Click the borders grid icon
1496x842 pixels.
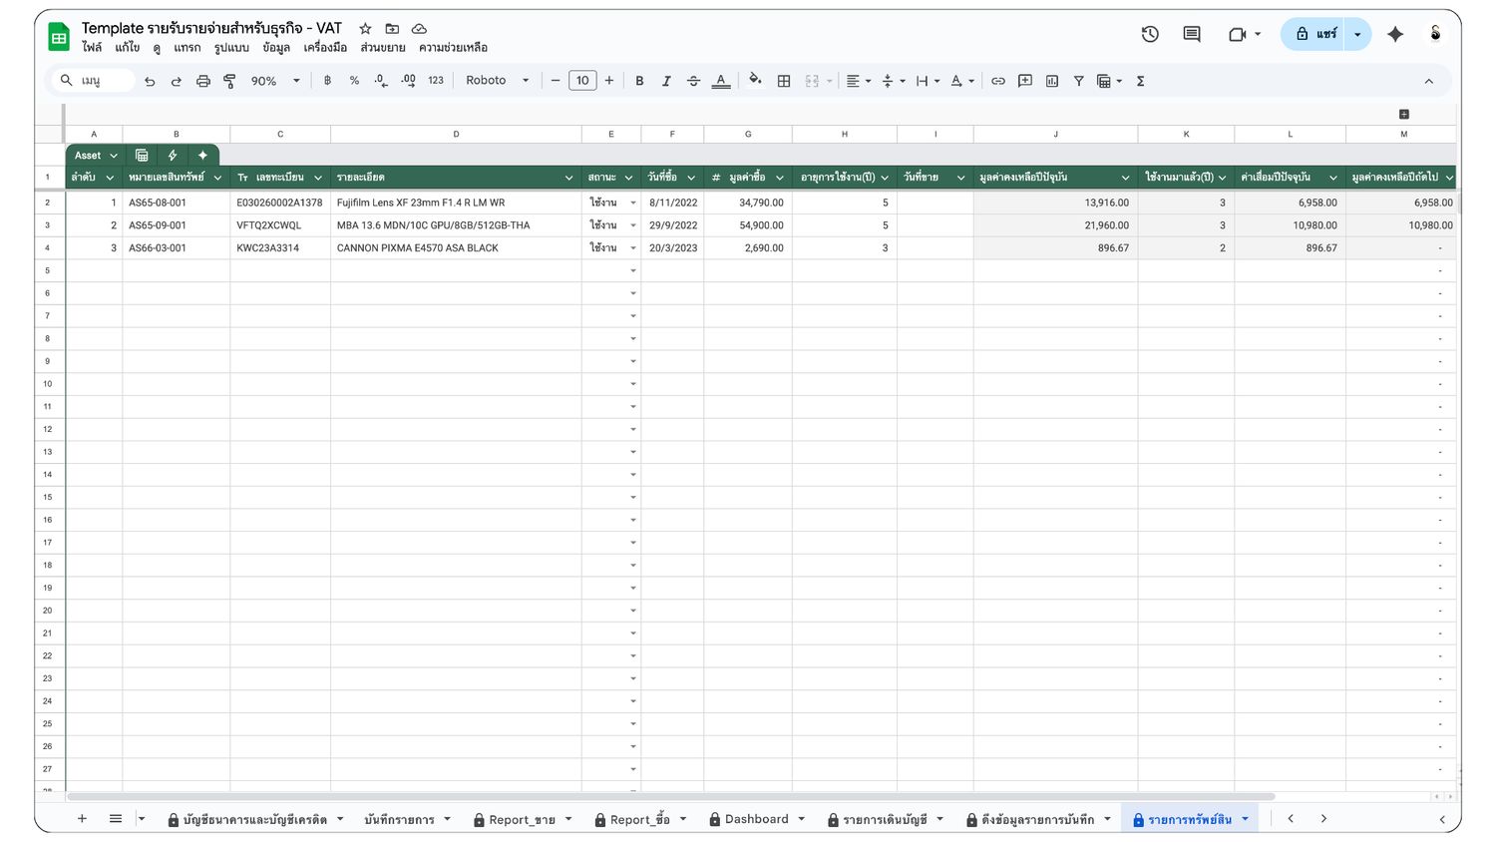(784, 81)
